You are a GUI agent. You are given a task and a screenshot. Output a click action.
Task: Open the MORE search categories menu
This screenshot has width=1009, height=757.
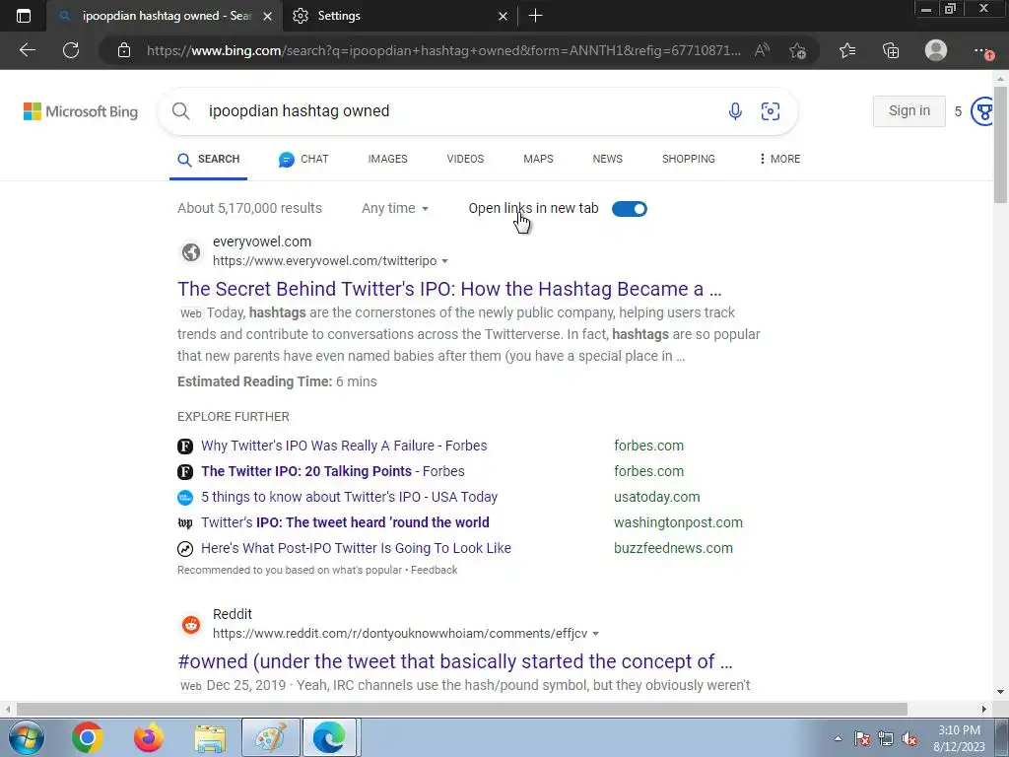(x=779, y=159)
